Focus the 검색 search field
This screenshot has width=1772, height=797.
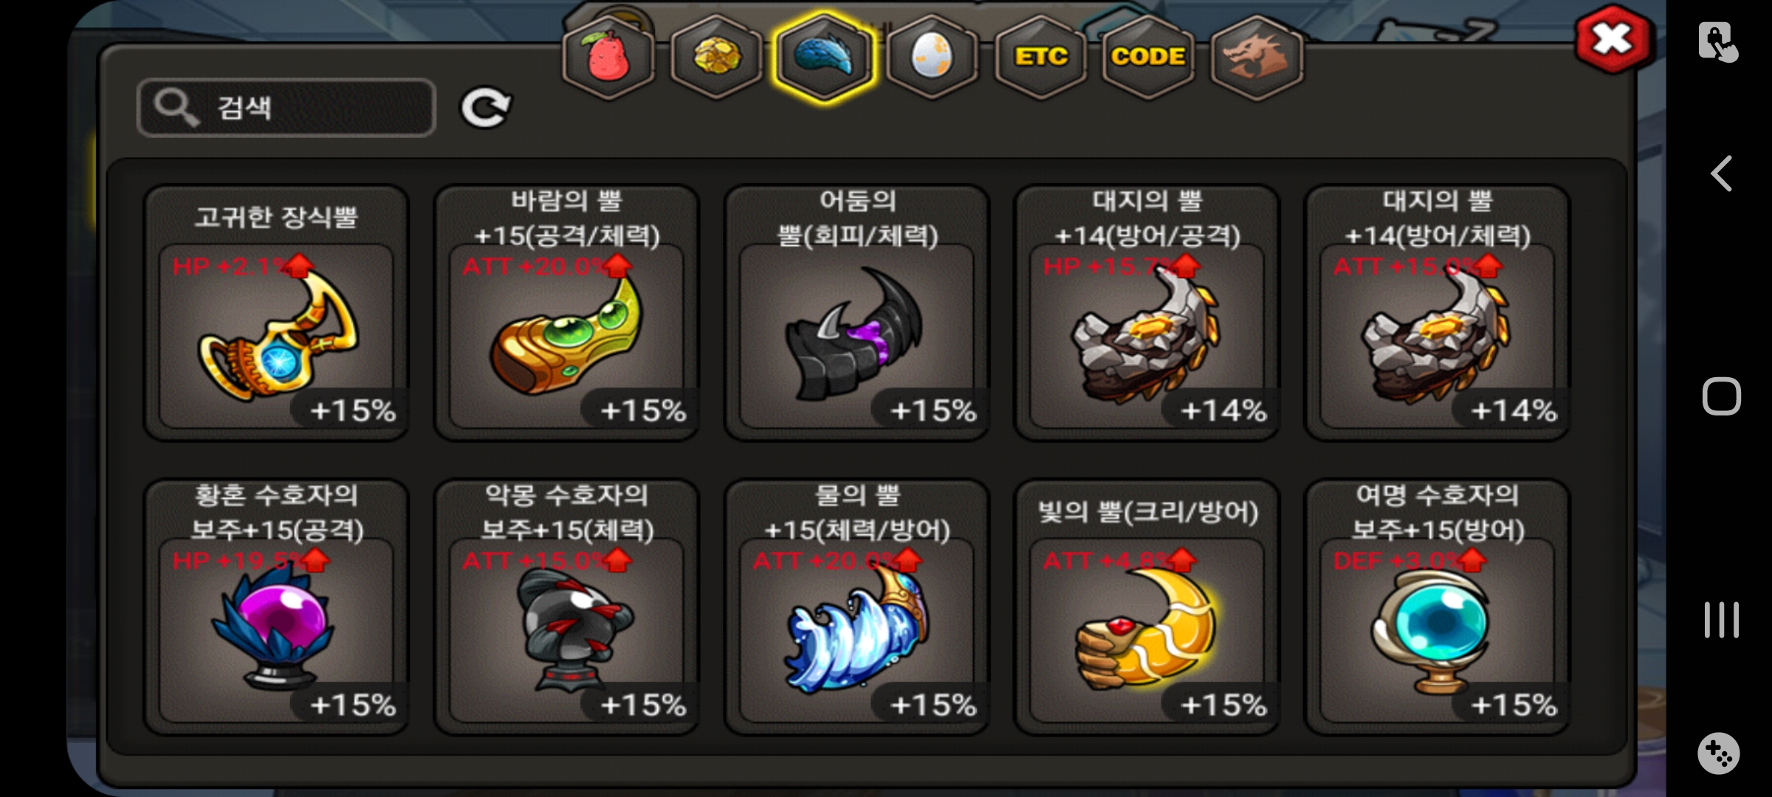286,108
